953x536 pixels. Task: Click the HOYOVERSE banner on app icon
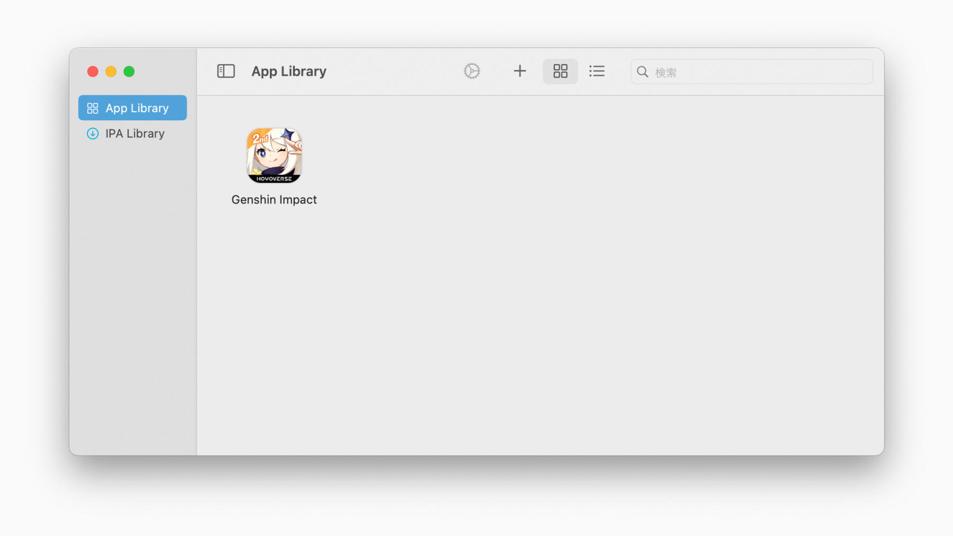pyautogui.click(x=274, y=179)
